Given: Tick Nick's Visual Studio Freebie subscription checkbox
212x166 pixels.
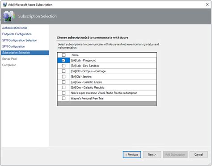Looking at the screenshot, I should tap(64, 93).
